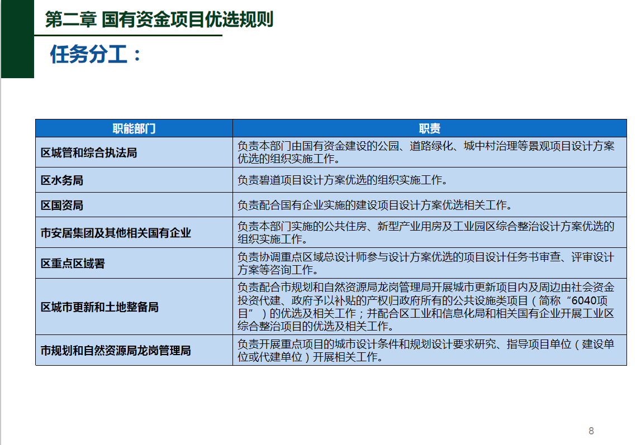The height and width of the screenshot is (445, 641).
Task: Select the 区城管和综合执法局 cell
Action: [89, 152]
